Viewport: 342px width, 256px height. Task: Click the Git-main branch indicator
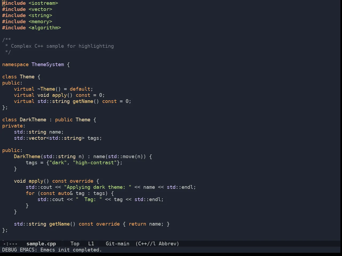(118, 244)
